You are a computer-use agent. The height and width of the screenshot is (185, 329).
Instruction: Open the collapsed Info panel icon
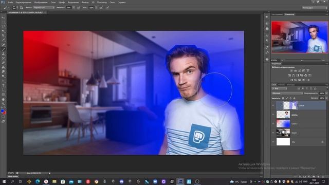(267, 29)
